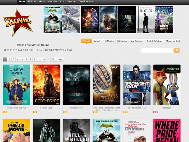The height and width of the screenshot is (142, 189).
Task: Go to page 10 of results
Action: click(44, 59)
